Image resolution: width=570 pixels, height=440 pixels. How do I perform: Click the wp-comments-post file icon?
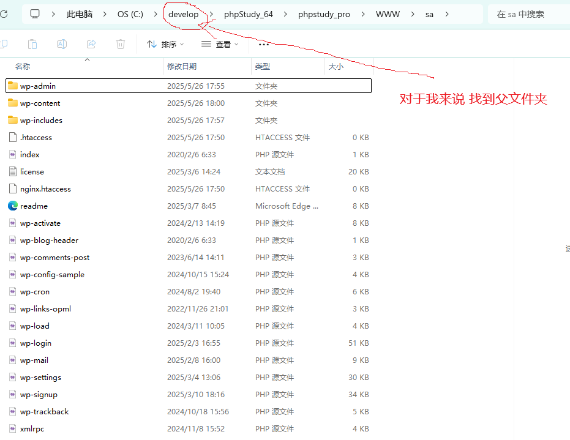click(13, 257)
